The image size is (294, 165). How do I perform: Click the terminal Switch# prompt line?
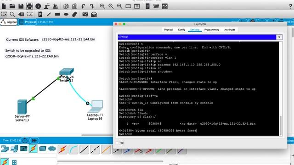coord(125,134)
